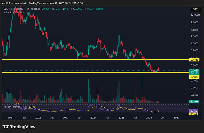
Task: Click the SUSHI / TetherUS symbol title
Action: point(13,9)
